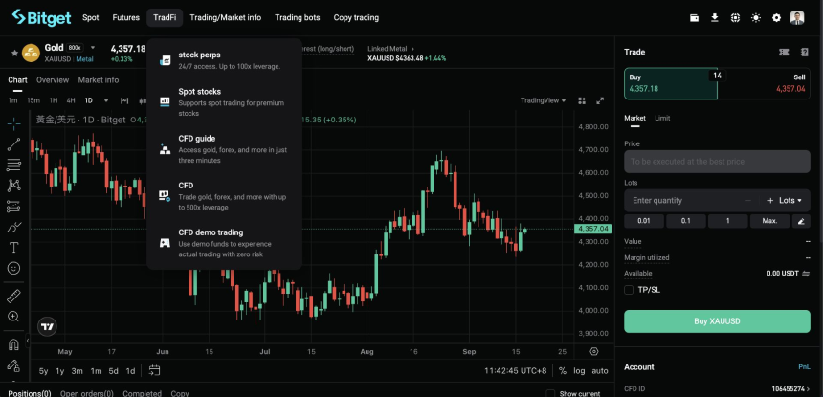Screen dimensions: 823x397
Task: Select Spot stocks menu entry
Action: (x=224, y=101)
